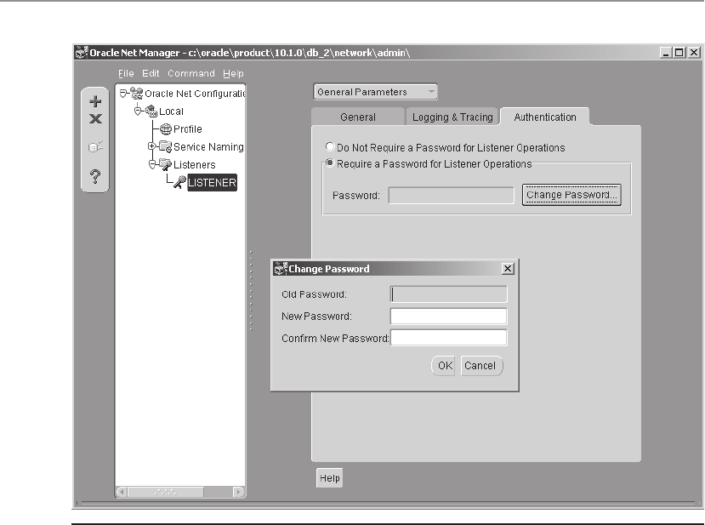Click the question mark Help icon
Viewport: 705px width, 525px height.
pos(95,176)
